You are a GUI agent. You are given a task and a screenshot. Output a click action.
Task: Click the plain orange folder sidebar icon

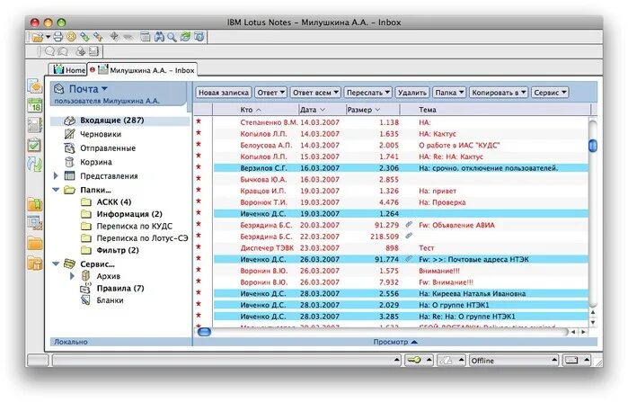click(x=35, y=243)
